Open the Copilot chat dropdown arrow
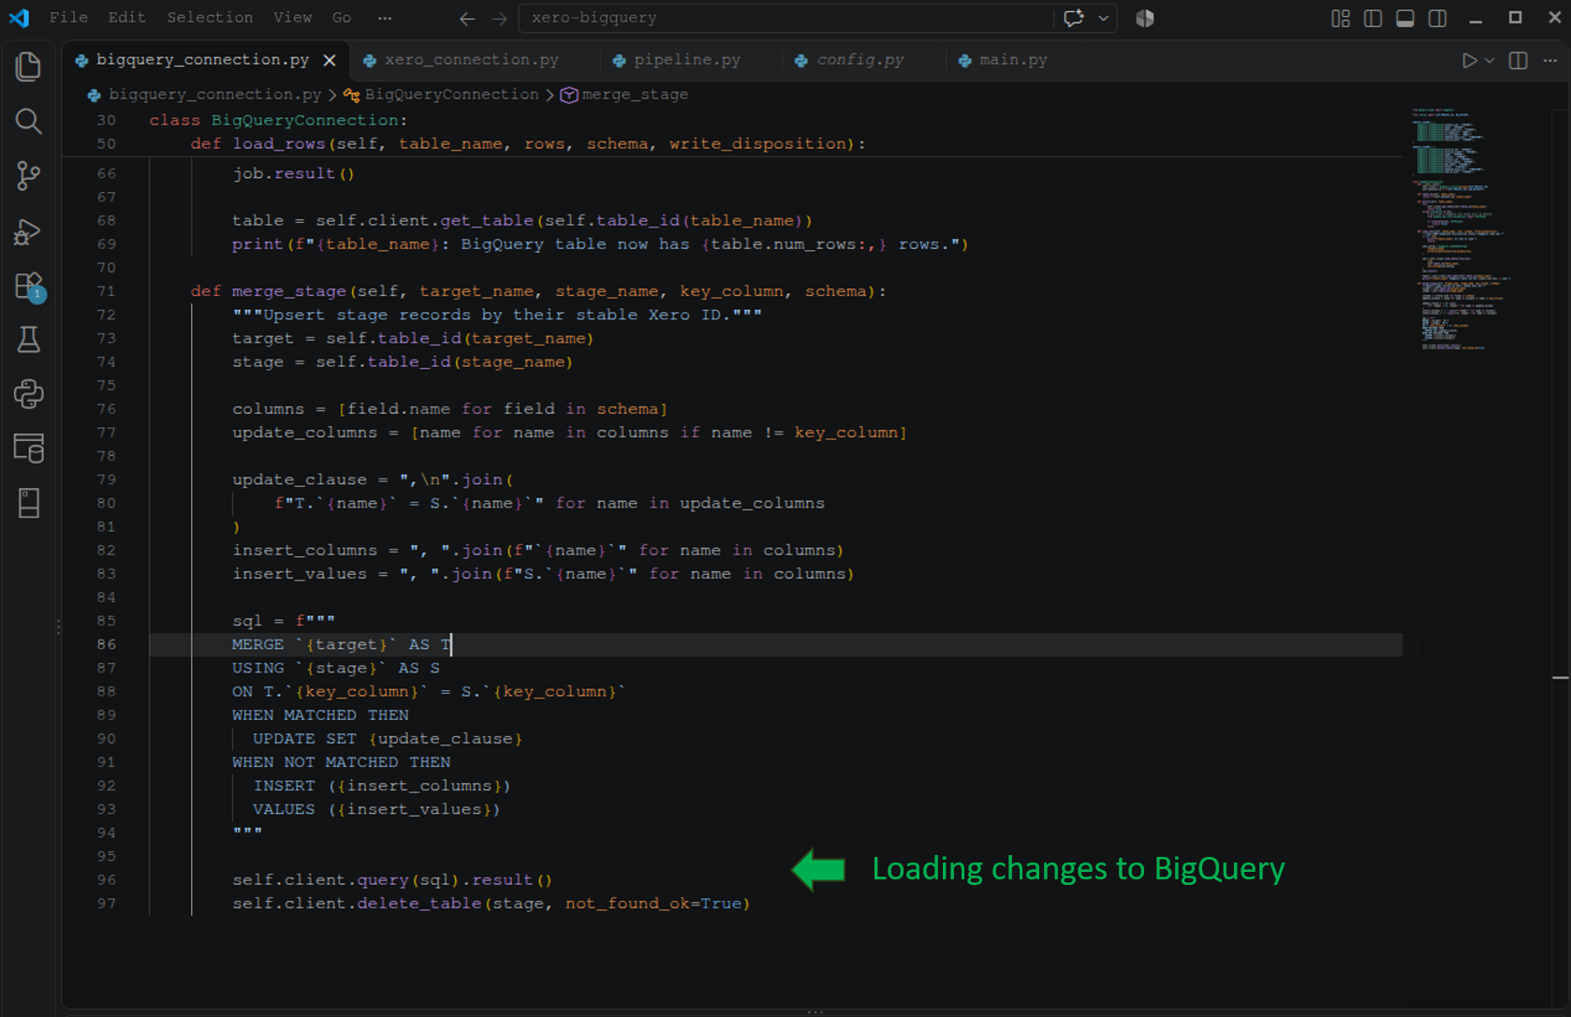 point(1104,18)
